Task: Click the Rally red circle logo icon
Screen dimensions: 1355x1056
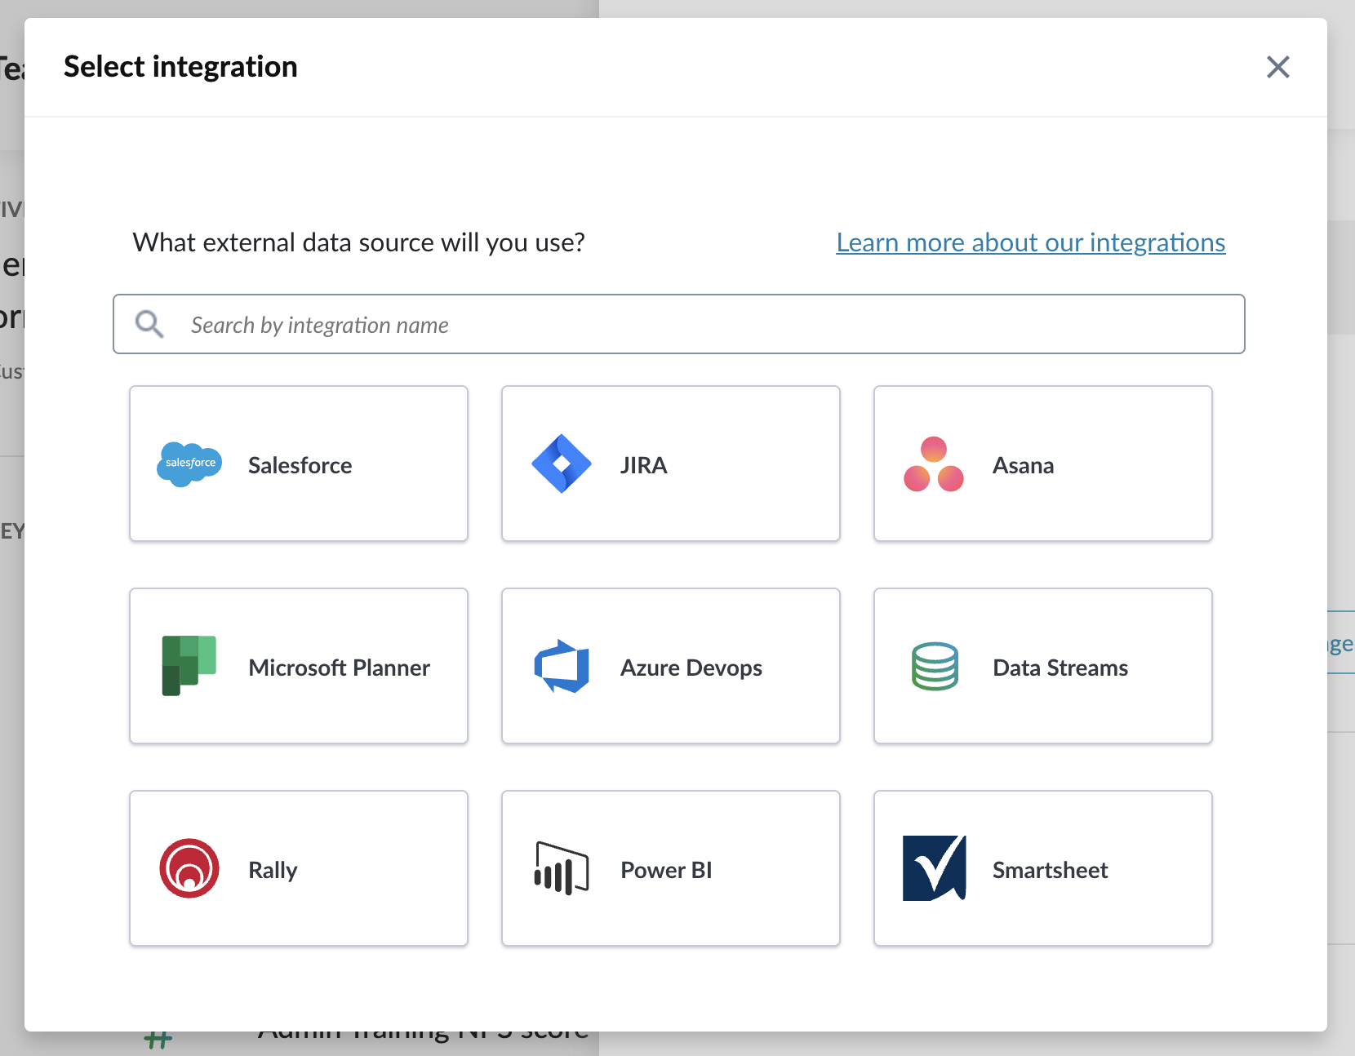Action: [x=189, y=868]
